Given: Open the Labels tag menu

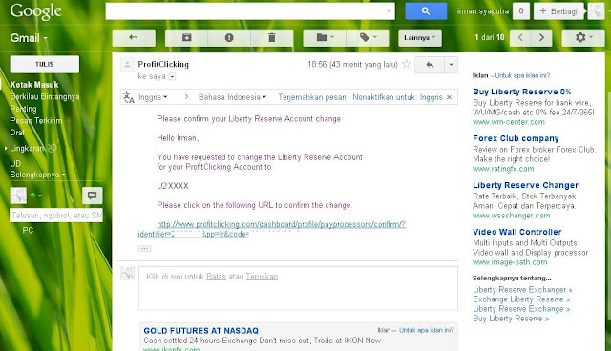Looking at the screenshot, I should click(x=368, y=38).
